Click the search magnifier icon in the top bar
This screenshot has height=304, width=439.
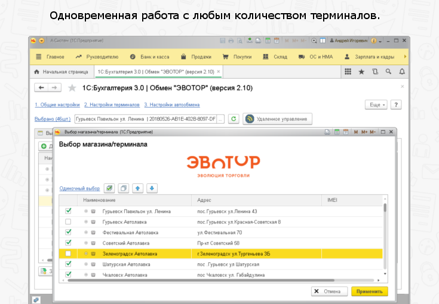(388, 72)
